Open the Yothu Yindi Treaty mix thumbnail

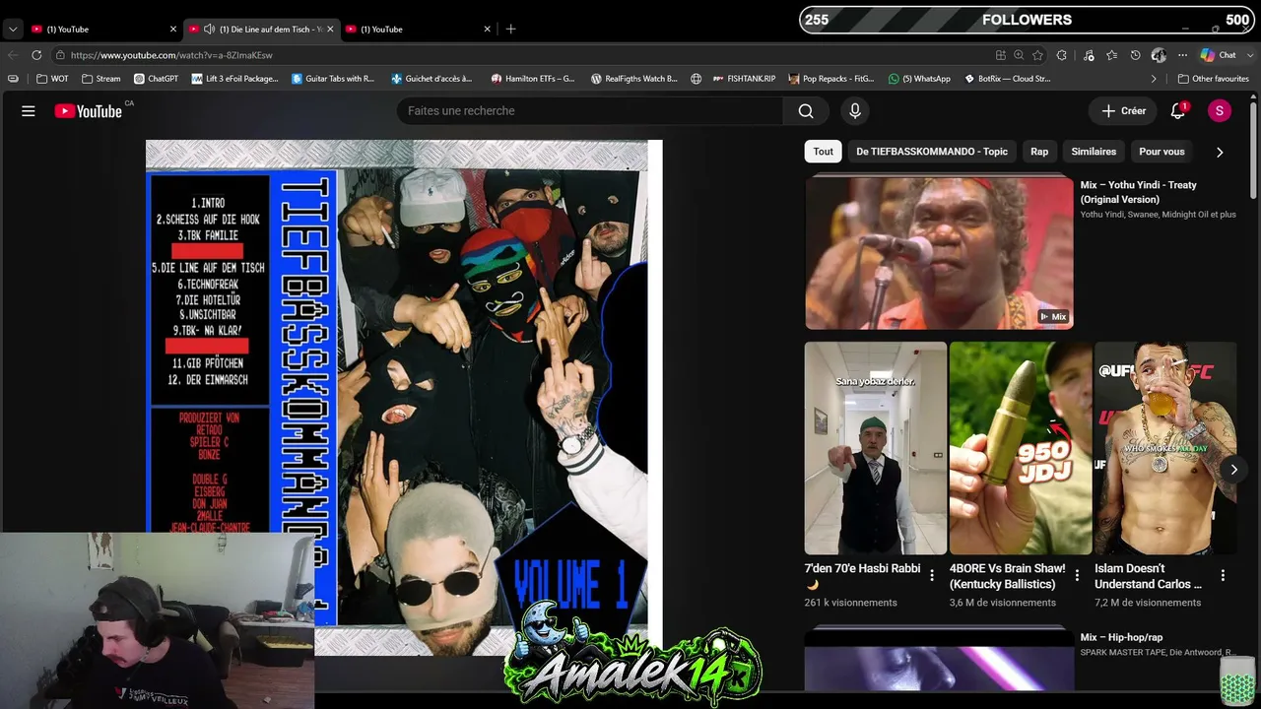(939, 252)
